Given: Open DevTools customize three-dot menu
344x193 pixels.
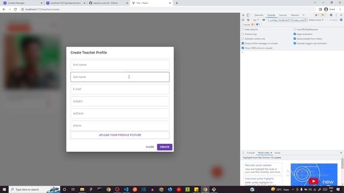Looking at the screenshot, I should click(336, 15).
